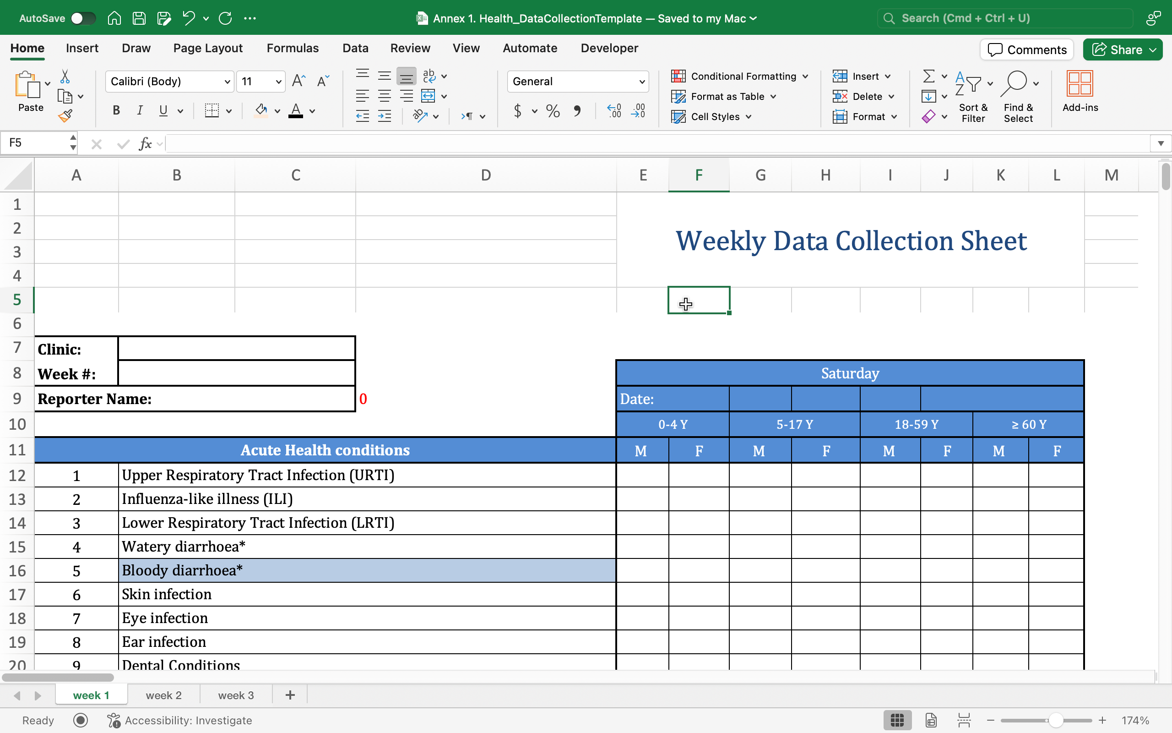
Task: Expand the General number format dropdown
Action: coord(578,82)
